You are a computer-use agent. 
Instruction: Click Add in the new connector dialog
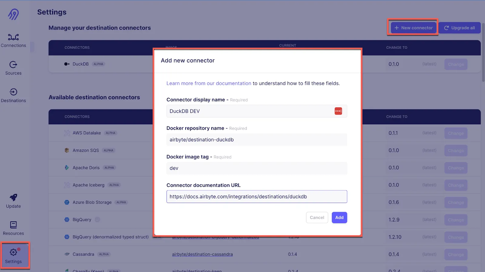coord(339,217)
